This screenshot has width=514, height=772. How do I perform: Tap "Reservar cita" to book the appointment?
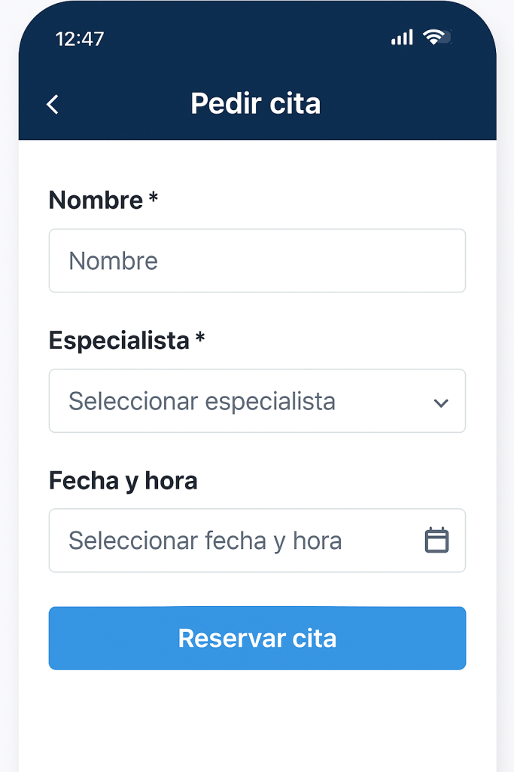click(257, 638)
